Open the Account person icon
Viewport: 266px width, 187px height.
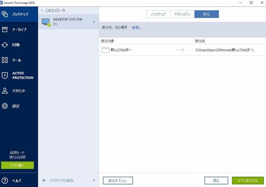[x=5, y=91]
